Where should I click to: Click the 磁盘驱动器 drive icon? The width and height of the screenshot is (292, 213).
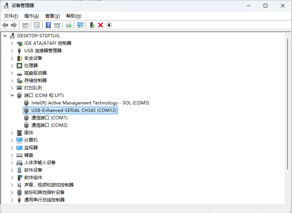tap(19, 74)
